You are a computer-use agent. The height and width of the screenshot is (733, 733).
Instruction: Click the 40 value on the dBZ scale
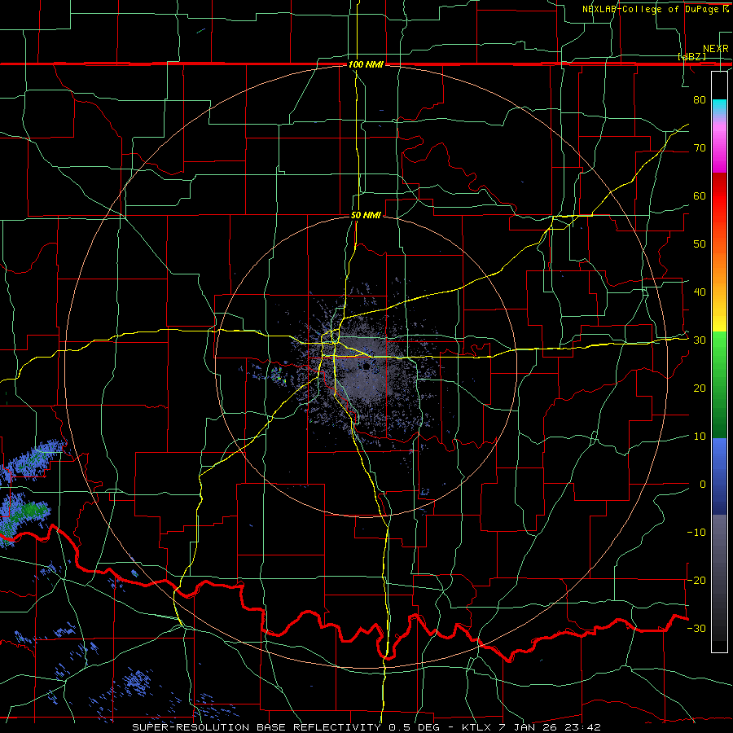[x=700, y=292]
